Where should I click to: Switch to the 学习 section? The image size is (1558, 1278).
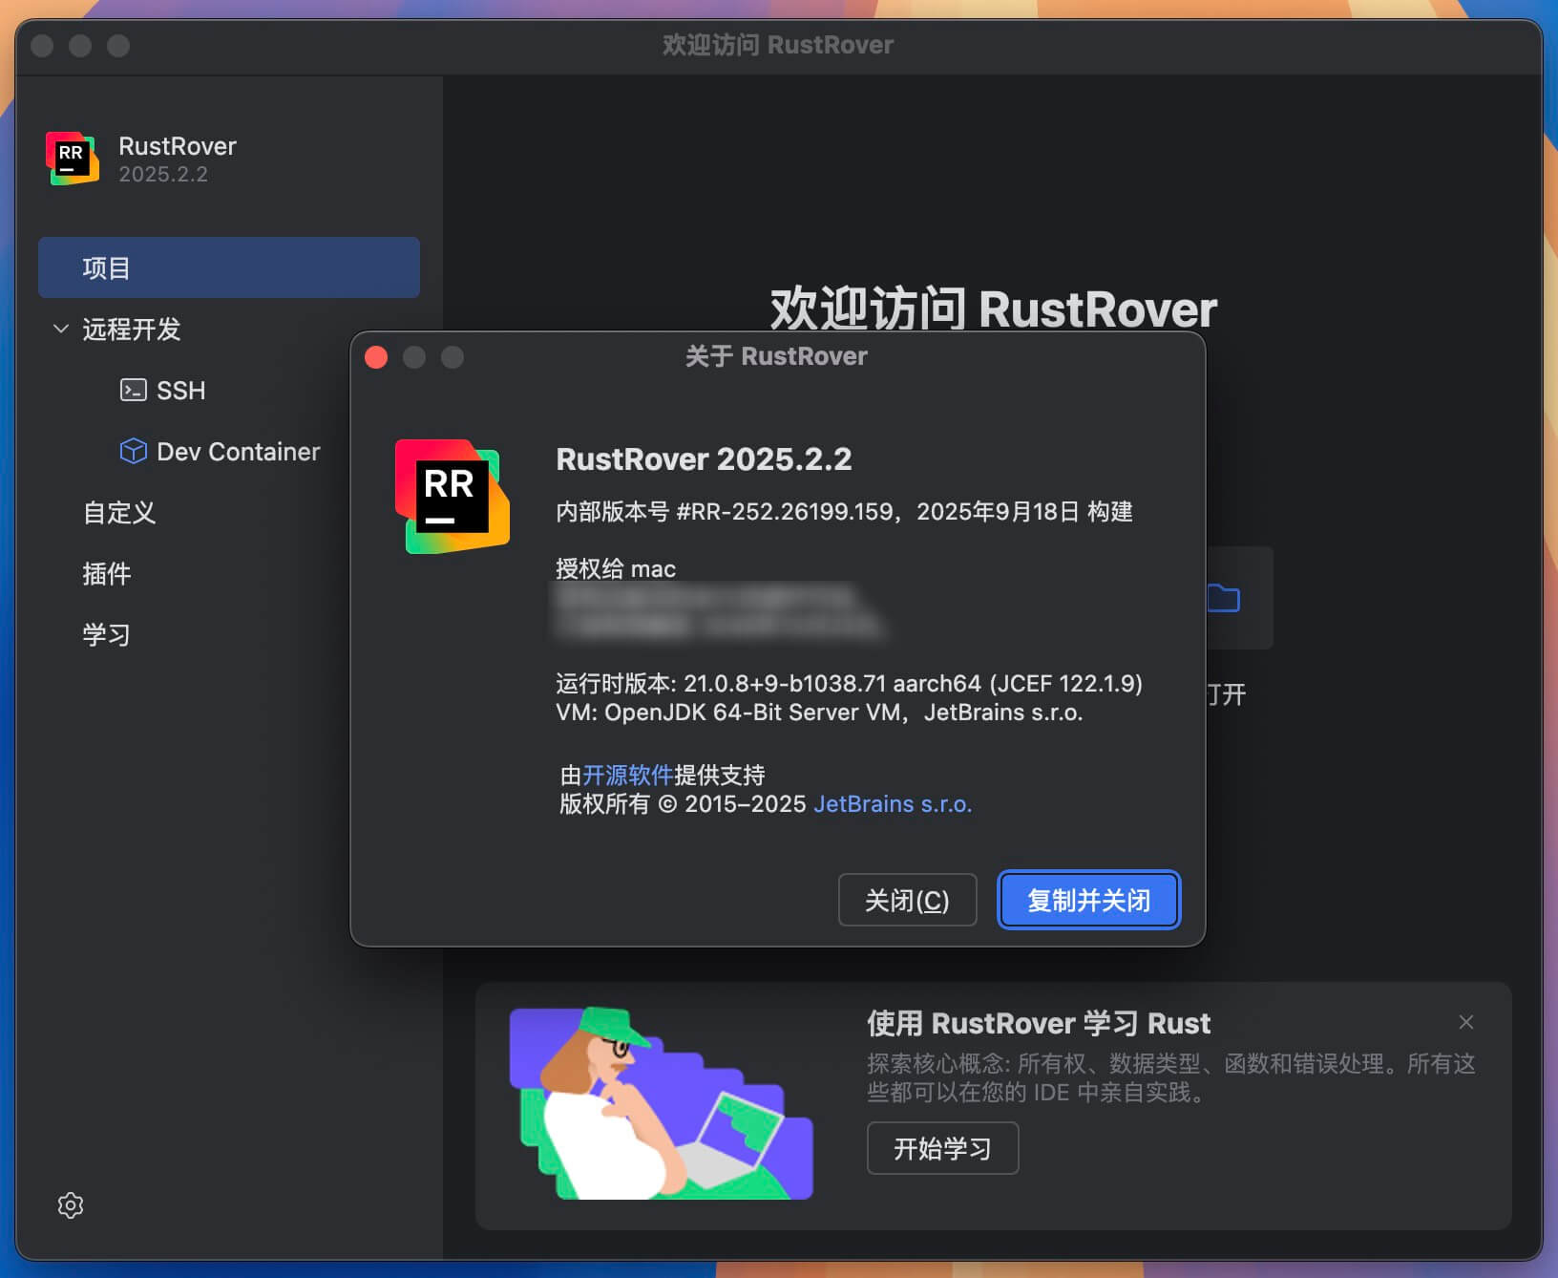pyautogui.click(x=106, y=635)
